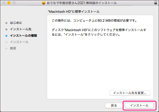159x112 pixels.
Task: Click the greyed インストール step in sidebar
Action: tap(19, 42)
